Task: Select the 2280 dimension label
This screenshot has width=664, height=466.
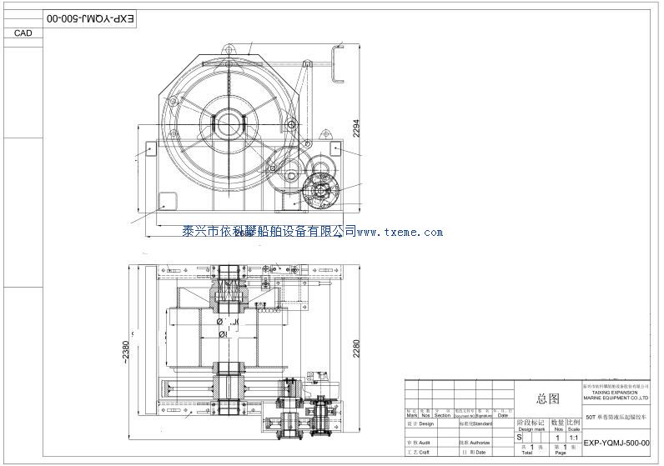Action: pos(356,347)
